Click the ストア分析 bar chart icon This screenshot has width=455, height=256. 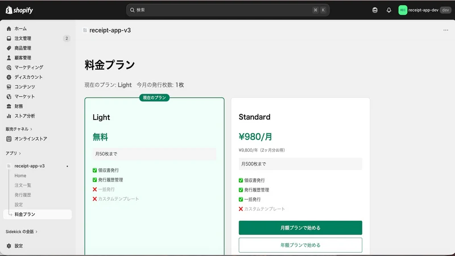pos(9,116)
